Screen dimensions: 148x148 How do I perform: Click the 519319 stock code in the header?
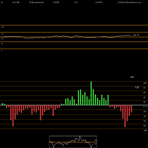click(x=99, y=2)
